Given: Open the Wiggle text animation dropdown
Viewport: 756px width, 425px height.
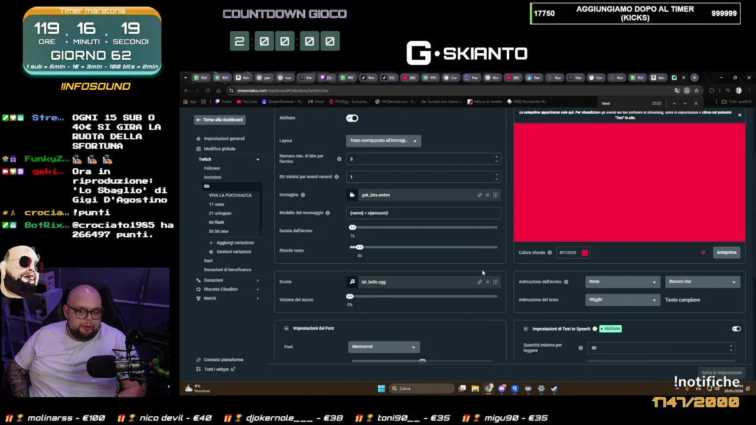Looking at the screenshot, I should pos(622,300).
